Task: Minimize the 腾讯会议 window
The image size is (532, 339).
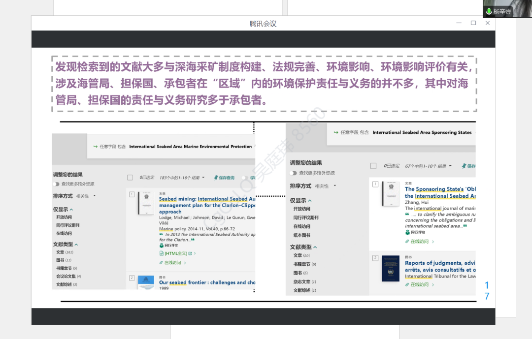Action: click(459, 23)
